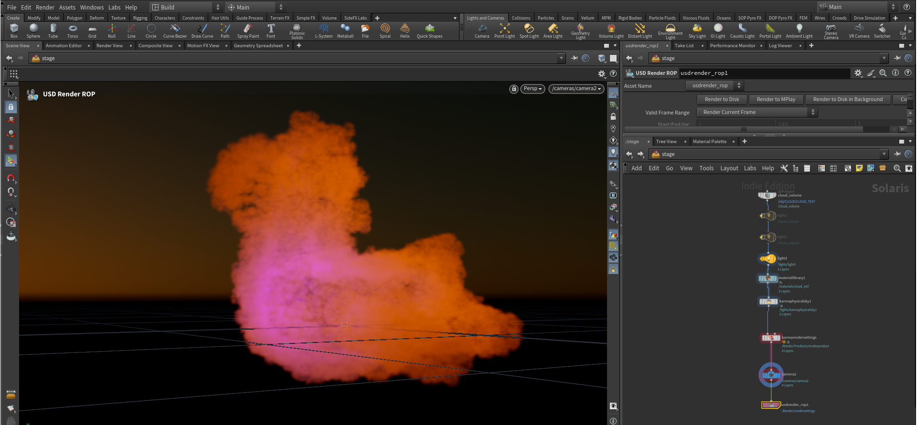Toggle the pin on the parameter pane

[x=897, y=58]
